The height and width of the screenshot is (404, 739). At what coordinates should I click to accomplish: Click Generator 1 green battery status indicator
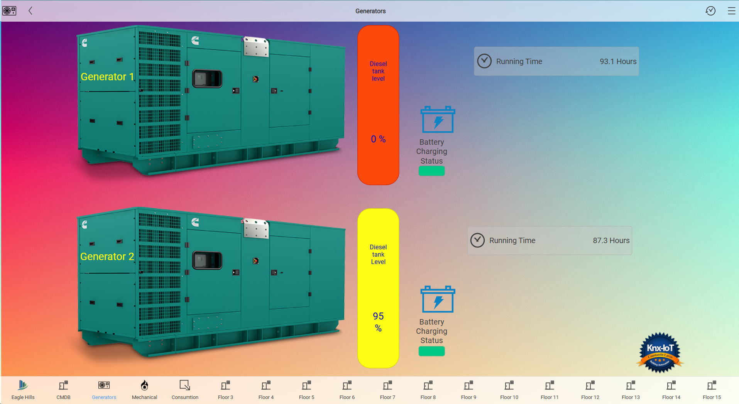(431, 171)
